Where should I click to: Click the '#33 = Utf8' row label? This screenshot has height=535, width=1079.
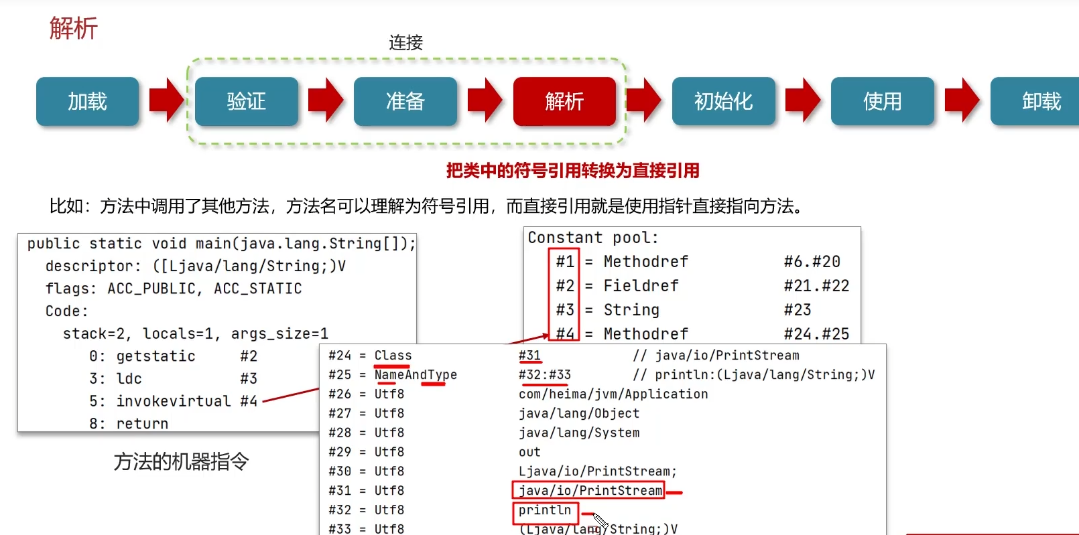[366, 528]
